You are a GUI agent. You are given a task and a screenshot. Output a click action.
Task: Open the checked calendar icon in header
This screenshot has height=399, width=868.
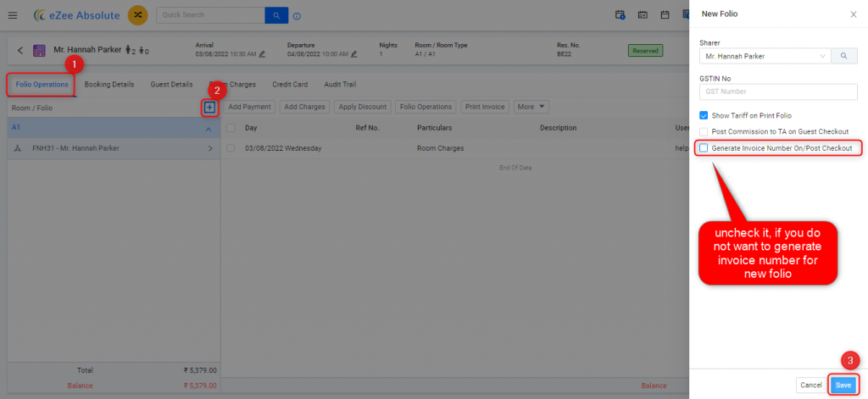pyautogui.click(x=643, y=15)
